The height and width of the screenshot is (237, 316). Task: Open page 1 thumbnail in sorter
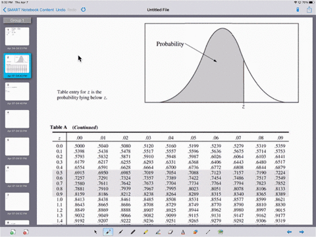click(x=17, y=36)
